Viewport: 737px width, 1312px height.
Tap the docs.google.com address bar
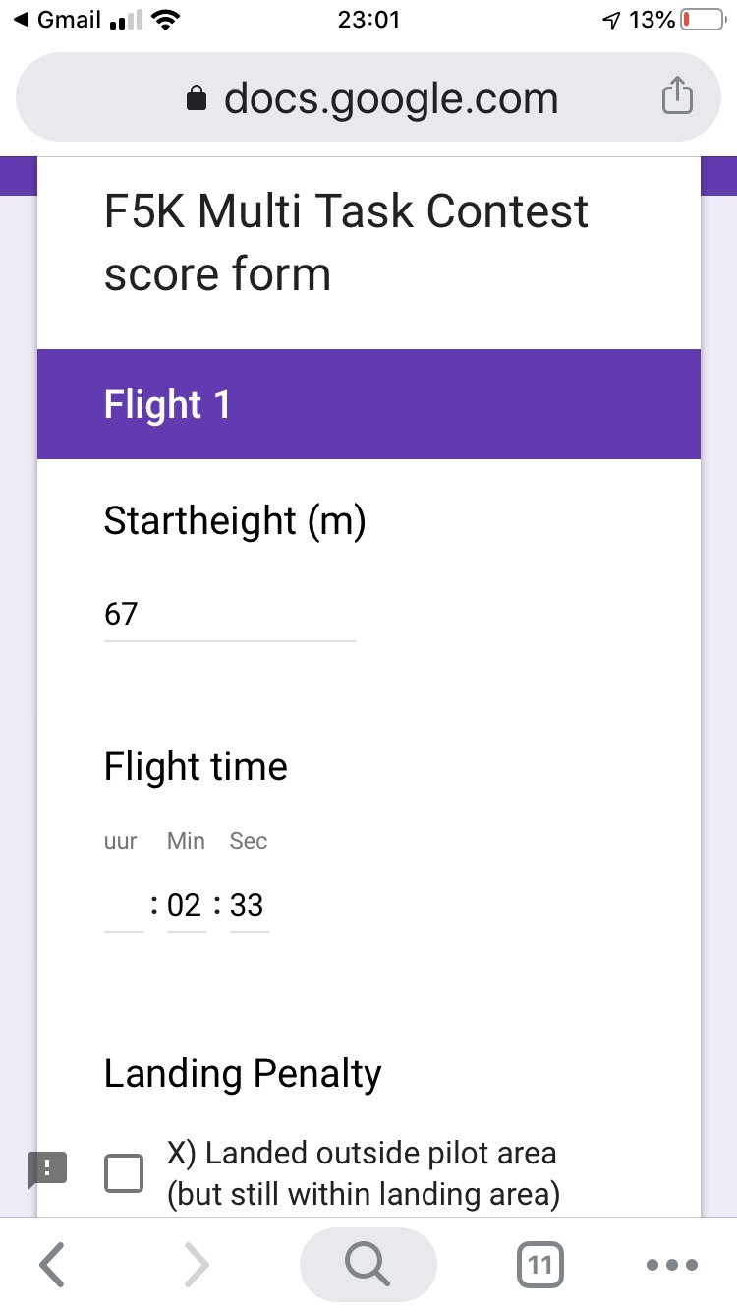coord(391,98)
